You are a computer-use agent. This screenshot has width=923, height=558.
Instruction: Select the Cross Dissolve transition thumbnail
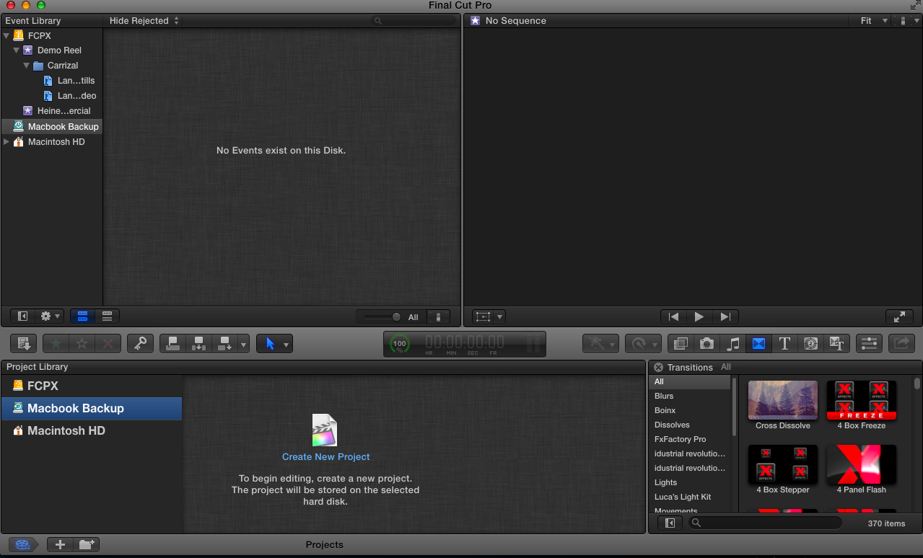[783, 400]
